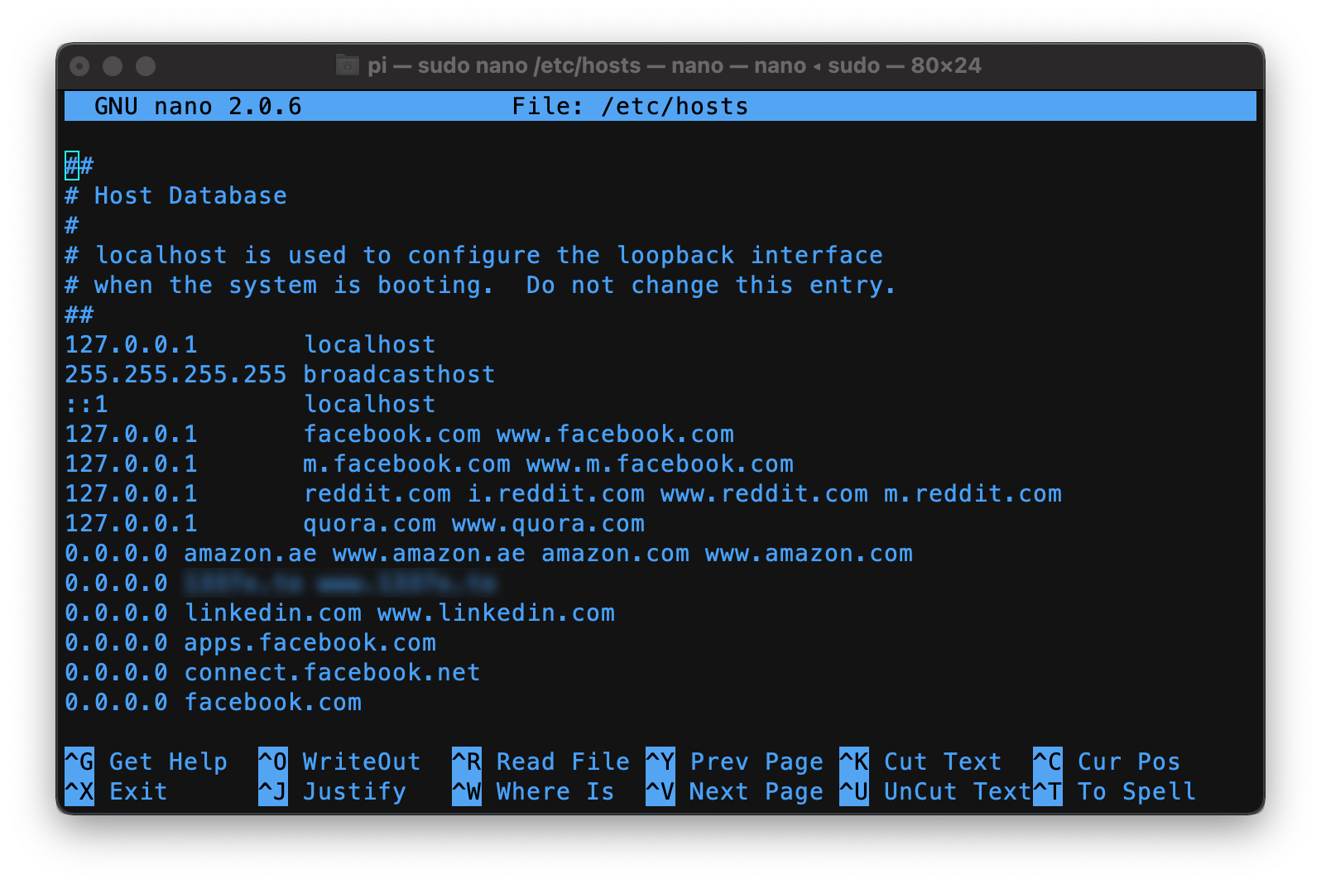The height and width of the screenshot is (884, 1321).
Task: Click the red close window button
Action: point(79,66)
